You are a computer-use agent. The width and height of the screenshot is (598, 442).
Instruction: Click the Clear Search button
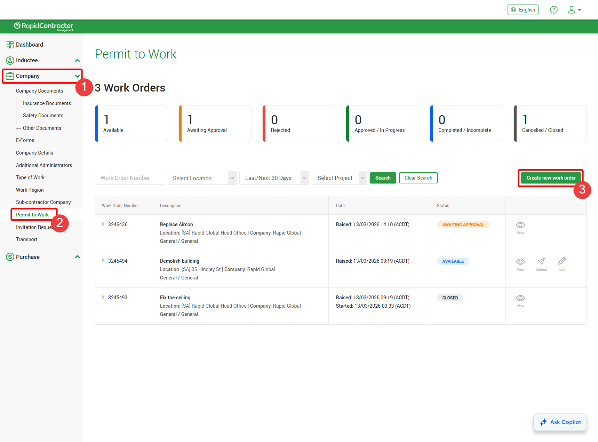click(x=418, y=178)
